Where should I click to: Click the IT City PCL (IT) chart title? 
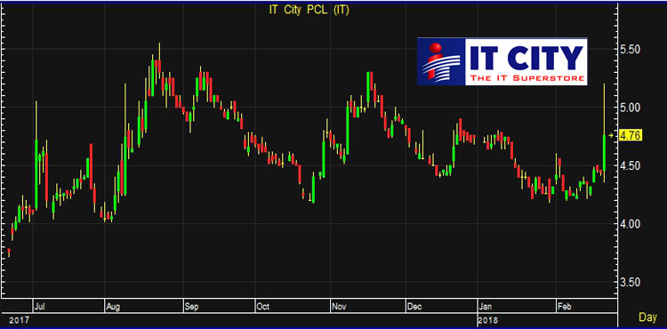pos(309,11)
